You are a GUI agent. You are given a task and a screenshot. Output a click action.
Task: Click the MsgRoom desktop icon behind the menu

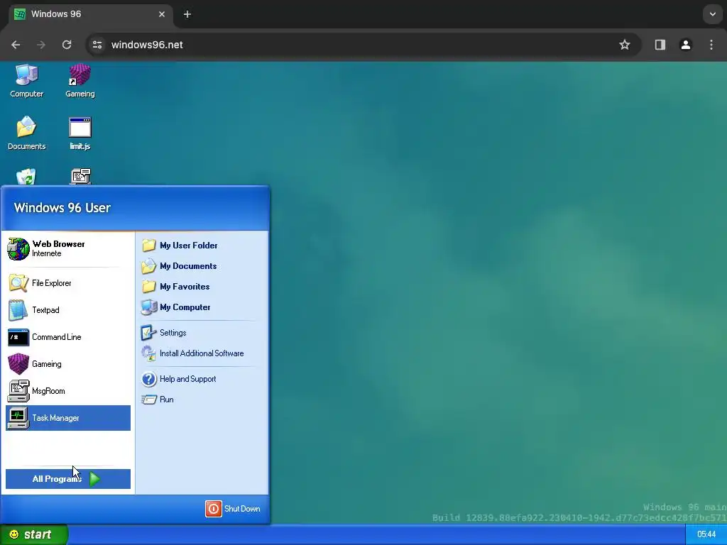click(81, 177)
